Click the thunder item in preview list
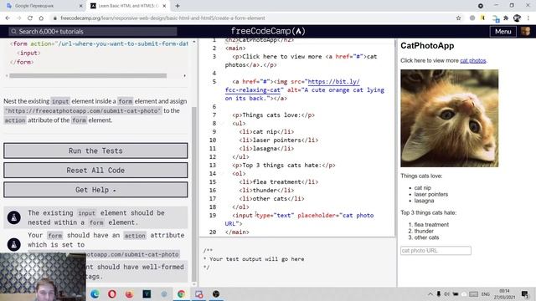 424,231
